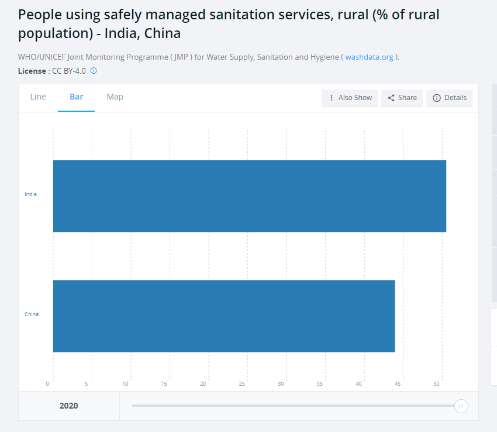497x432 pixels.
Task: Click the 2020 year display box
Action: point(69,406)
